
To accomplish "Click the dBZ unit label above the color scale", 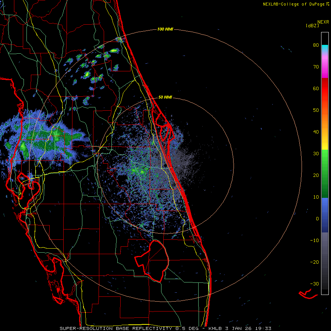I will pyautogui.click(x=312, y=25).
